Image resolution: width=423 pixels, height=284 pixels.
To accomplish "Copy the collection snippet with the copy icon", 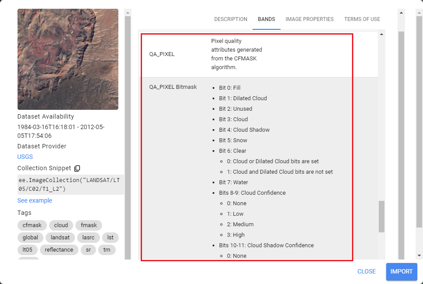I will (77, 168).
